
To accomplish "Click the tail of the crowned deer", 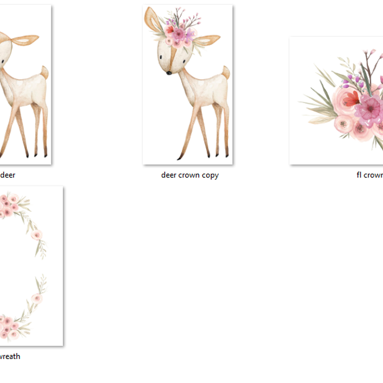I will coord(225,73).
